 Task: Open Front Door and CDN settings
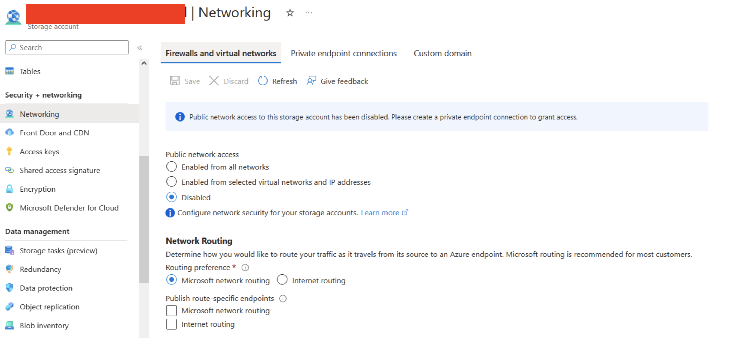pyautogui.click(x=54, y=133)
